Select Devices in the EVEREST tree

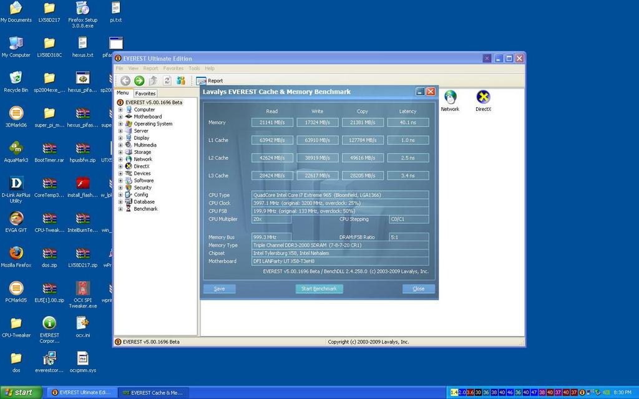coord(142,173)
